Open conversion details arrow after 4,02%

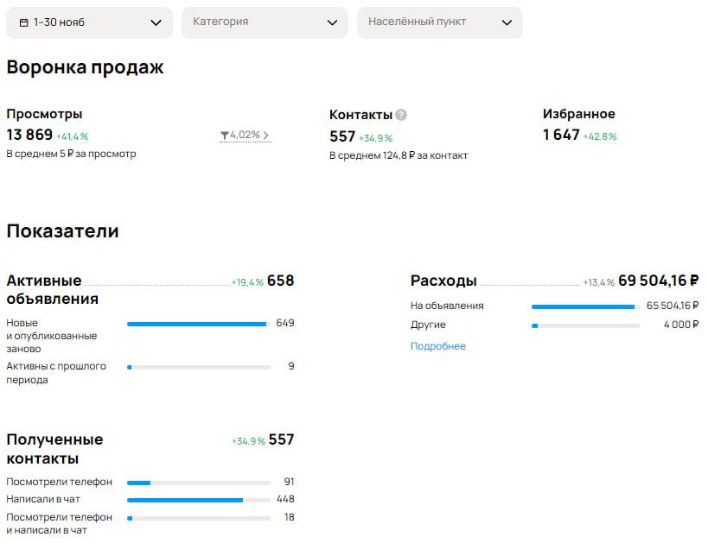[x=266, y=136]
